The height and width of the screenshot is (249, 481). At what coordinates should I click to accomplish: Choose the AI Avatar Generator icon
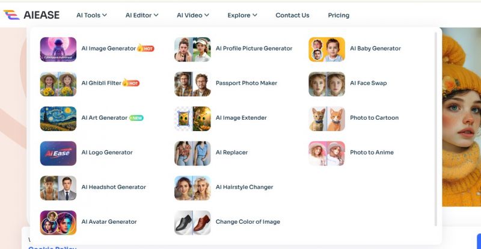[x=58, y=223]
